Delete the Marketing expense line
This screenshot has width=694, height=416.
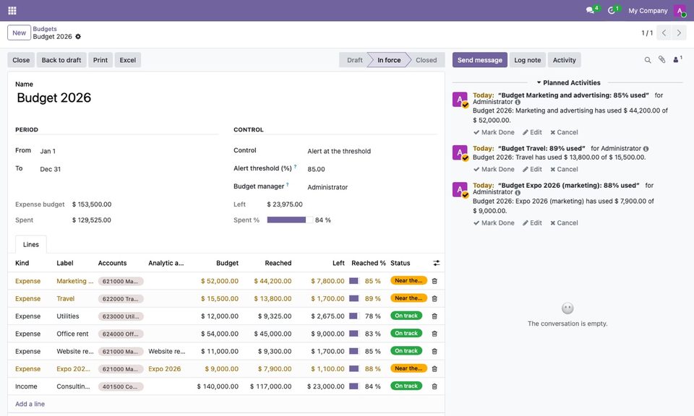pyautogui.click(x=434, y=281)
